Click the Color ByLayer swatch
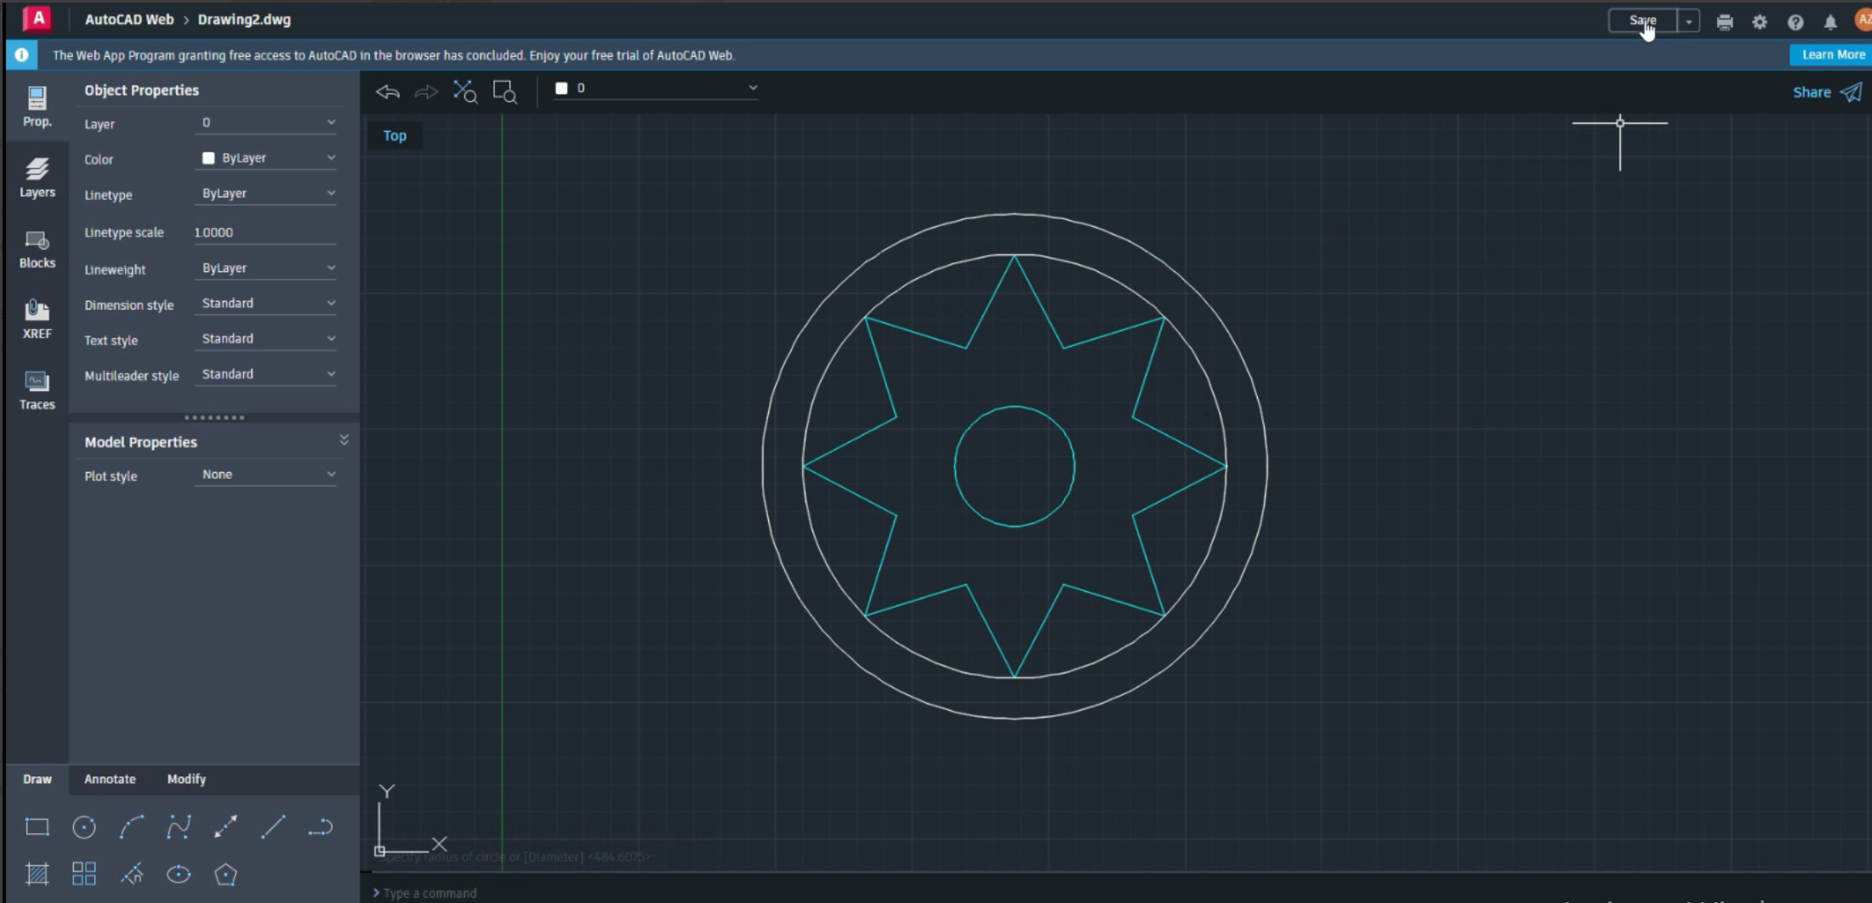 point(208,158)
